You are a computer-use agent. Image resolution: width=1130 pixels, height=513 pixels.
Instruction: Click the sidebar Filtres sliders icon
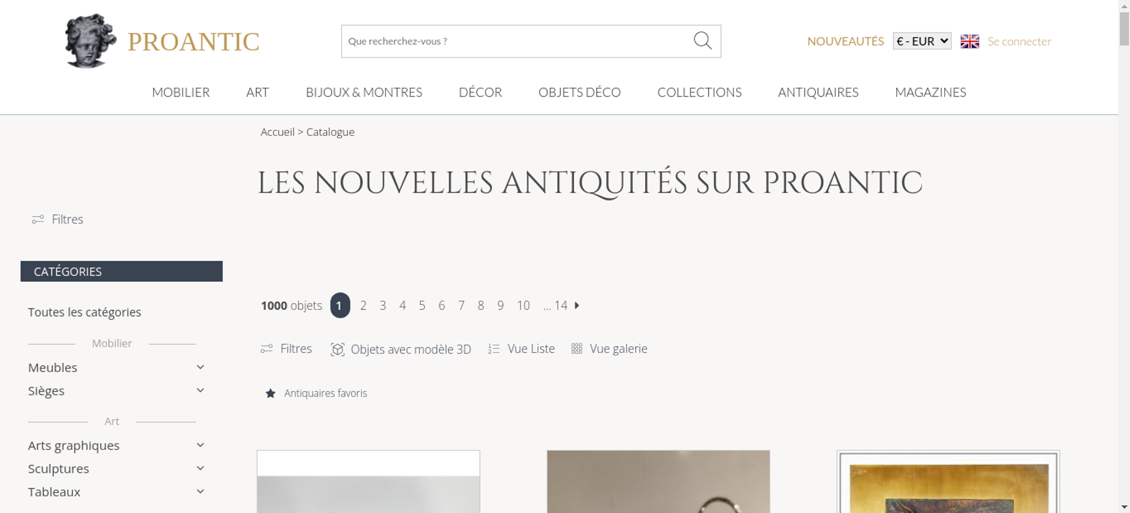pyautogui.click(x=38, y=219)
